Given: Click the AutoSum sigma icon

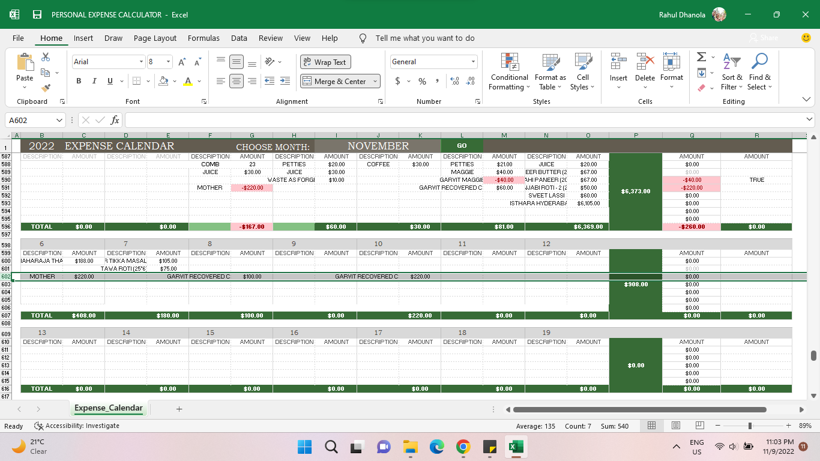Looking at the screenshot, I should [x=701, y=57].
